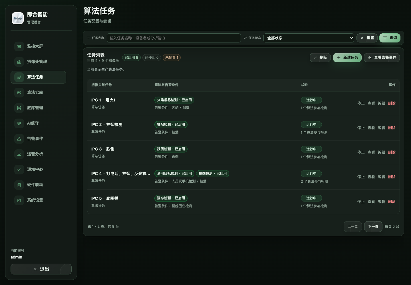Click the 硬件联动 sidebar icon
Screen dimensions: 411x285
coord(19,185)
